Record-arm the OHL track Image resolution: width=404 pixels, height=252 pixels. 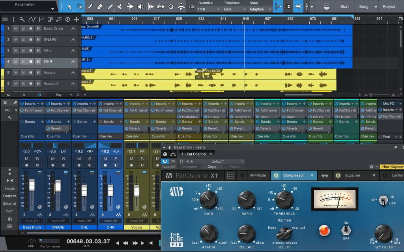(31, 51)
